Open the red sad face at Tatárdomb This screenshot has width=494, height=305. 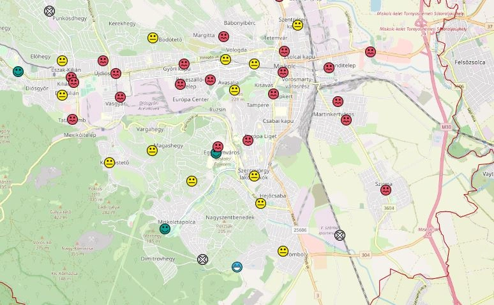pos(72,119)
